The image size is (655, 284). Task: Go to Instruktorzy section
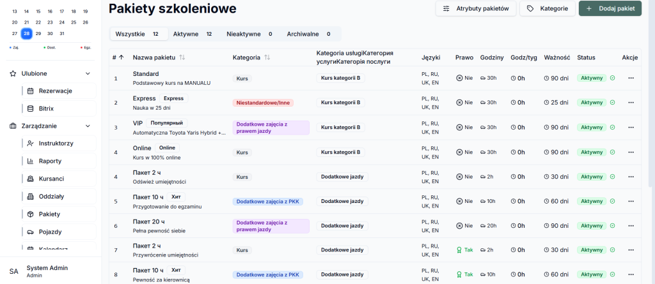coord(59,144)
